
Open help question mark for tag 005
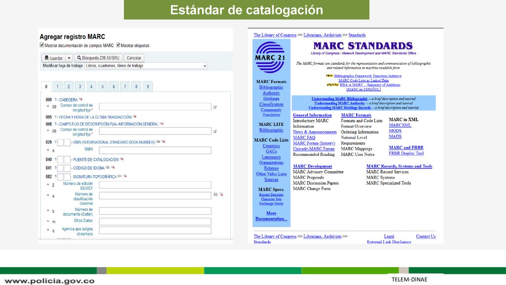pyautogui.click(x=55, y=117)
